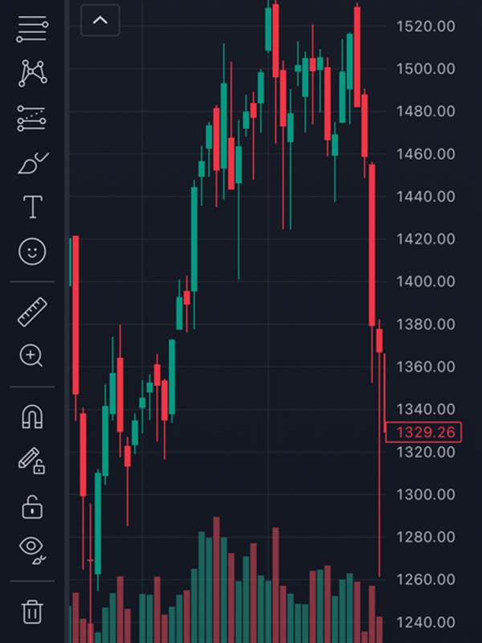Choose the brush drawing tool
This screenshot has width=482, height=643.
pyautogui.click(x=32, y=164)
